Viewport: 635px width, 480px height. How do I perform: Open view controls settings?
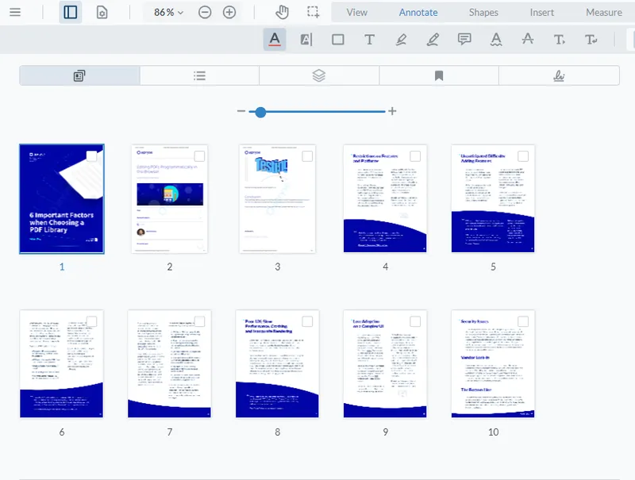102,13
